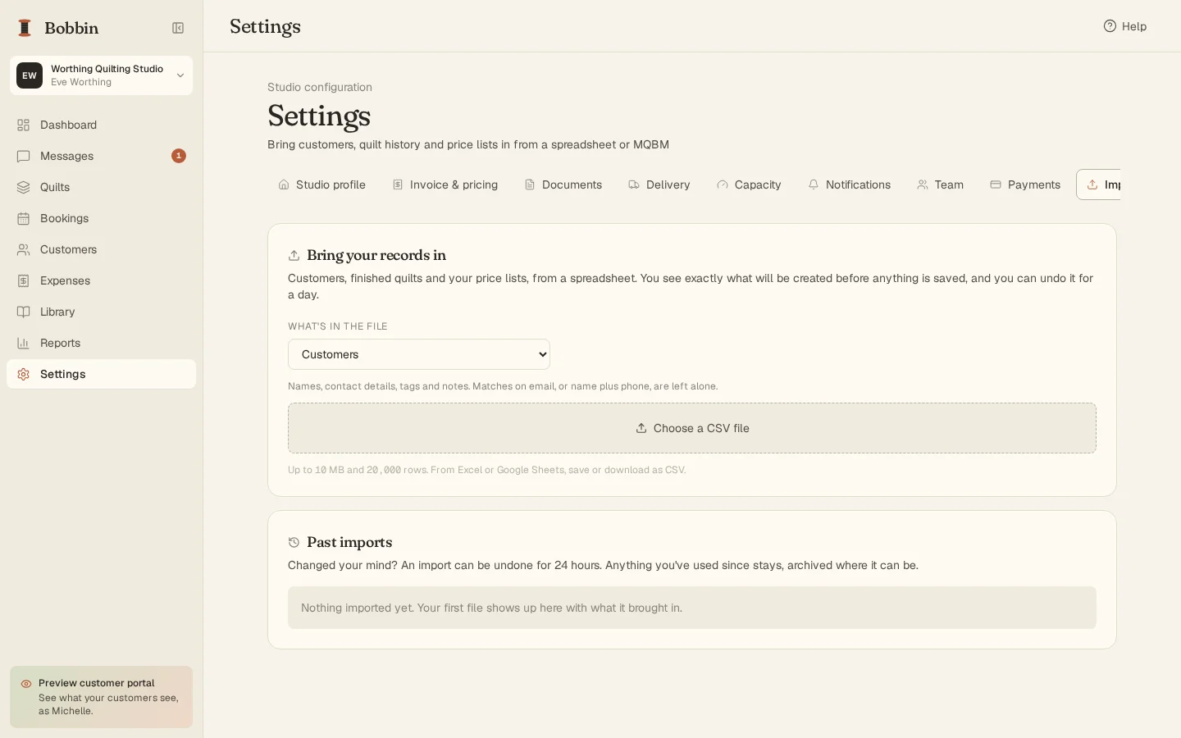Click the eye icon for portal preview
This screenshot has width=1181, height=738.
click(x=26, y=684)
